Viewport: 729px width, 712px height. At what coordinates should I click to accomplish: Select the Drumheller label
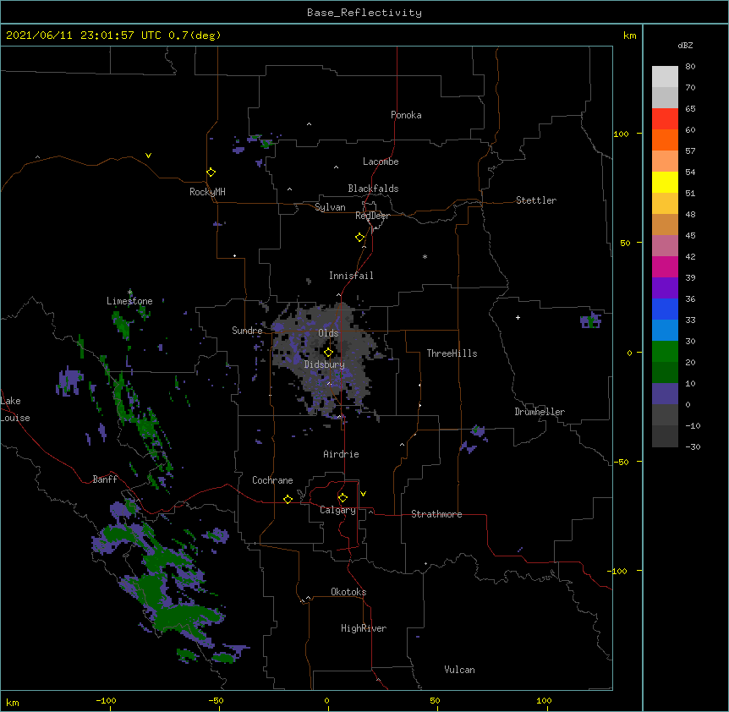click(x=540, y=412)
